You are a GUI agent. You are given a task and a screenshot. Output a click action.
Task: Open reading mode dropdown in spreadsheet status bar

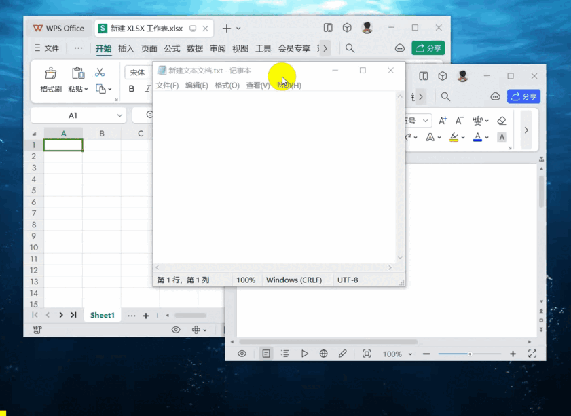pos(205,330)
